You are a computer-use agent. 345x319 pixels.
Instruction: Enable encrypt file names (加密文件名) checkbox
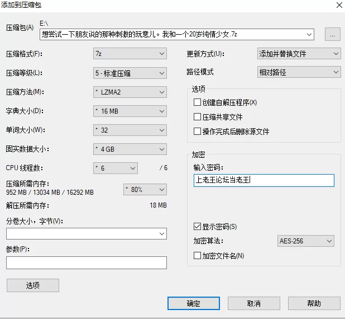(x=197, y=256)
